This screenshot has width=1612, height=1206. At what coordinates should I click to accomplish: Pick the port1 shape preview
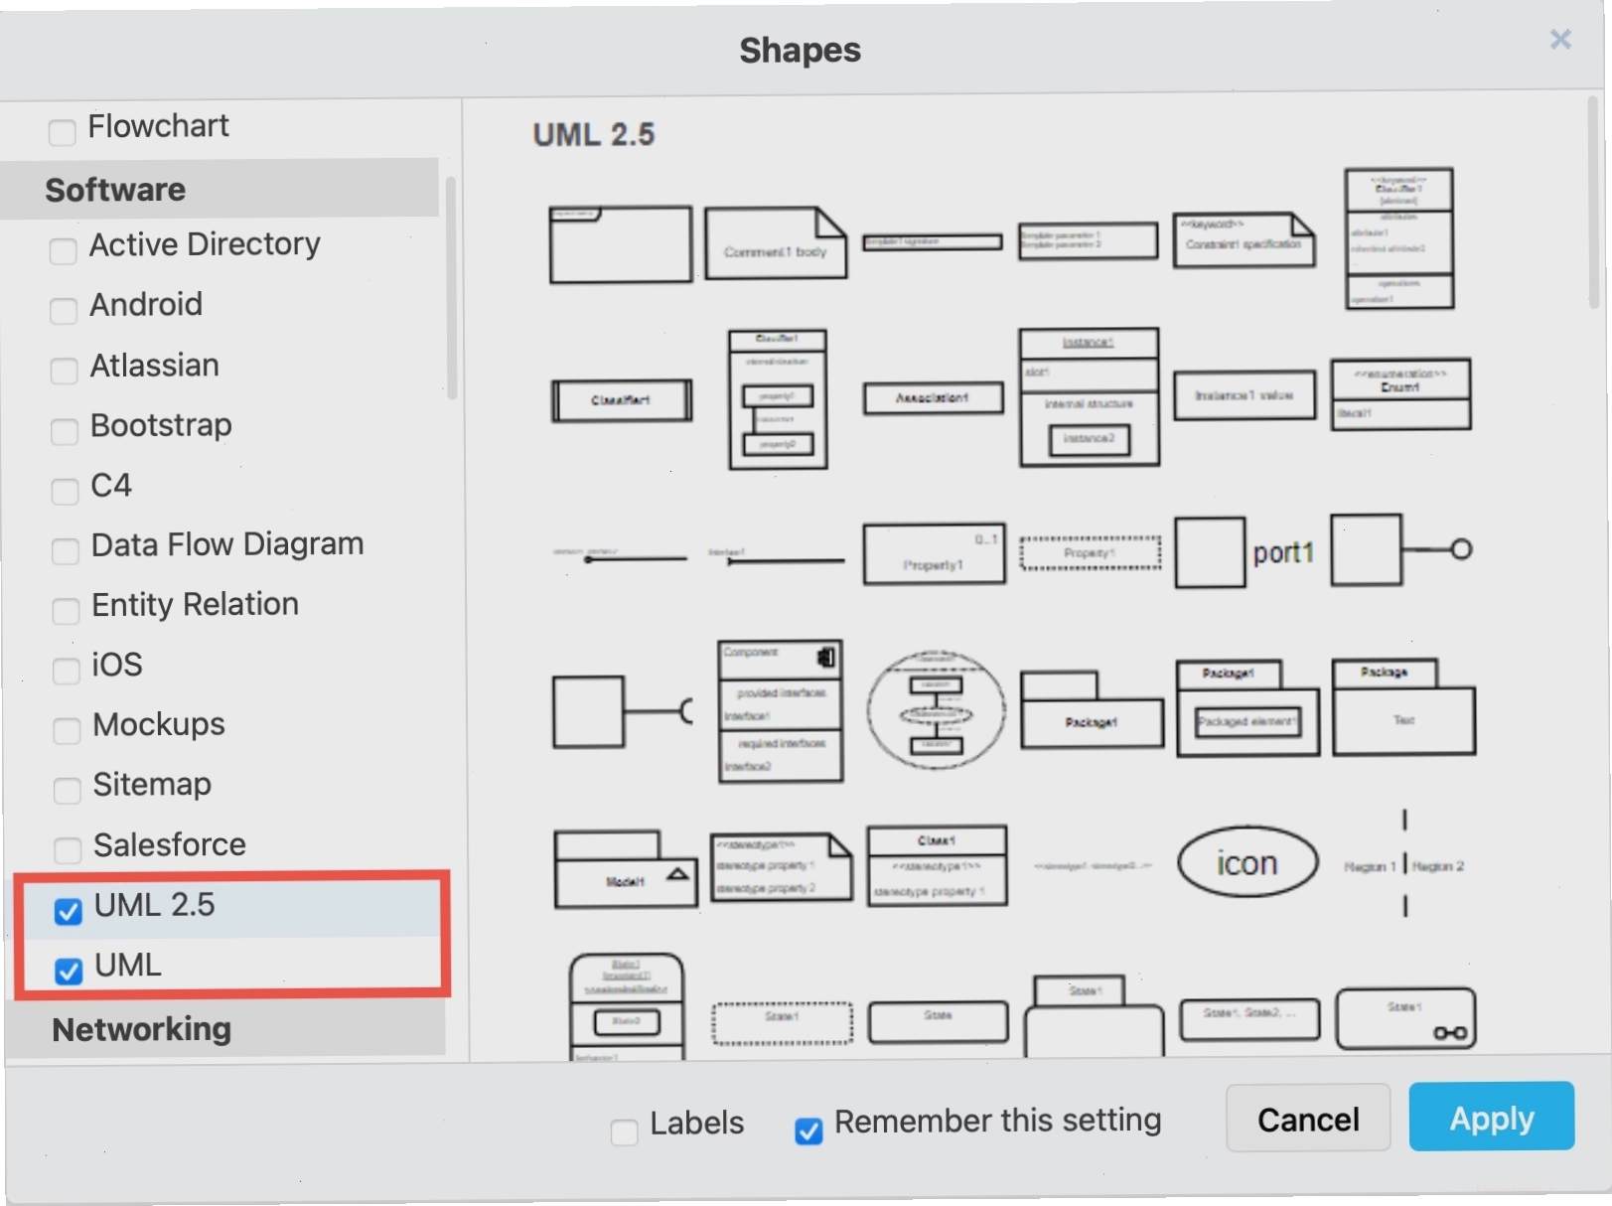[x=1245, y=552]
